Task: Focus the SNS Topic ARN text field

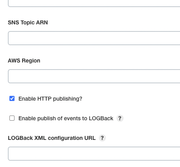Action: [x=94, y=38]
